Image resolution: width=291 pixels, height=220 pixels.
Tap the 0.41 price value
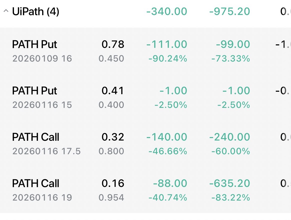(x=113, y=91)
